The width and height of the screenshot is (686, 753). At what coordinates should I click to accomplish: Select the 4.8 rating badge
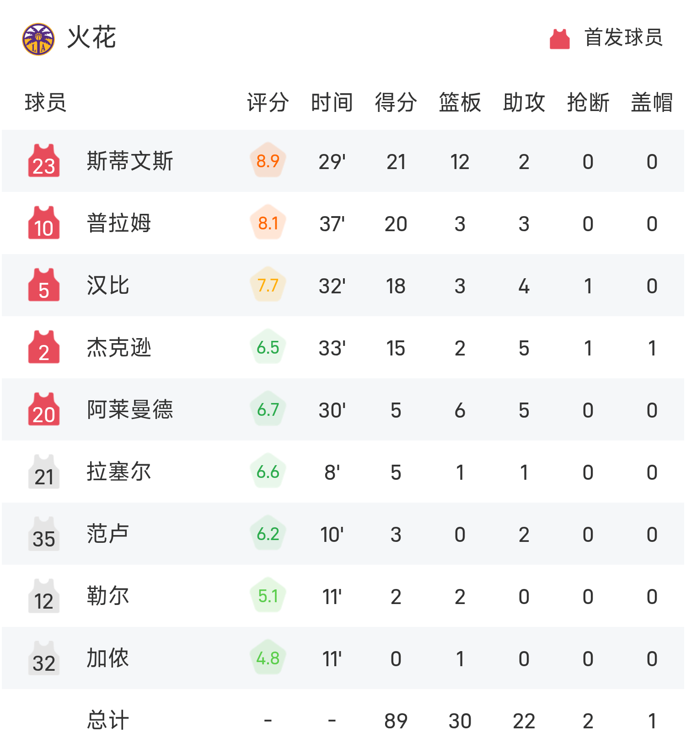[268, 658]
